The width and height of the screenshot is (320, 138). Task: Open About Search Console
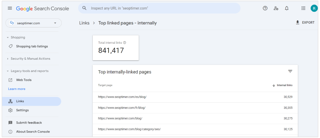[x=32, y=132]
